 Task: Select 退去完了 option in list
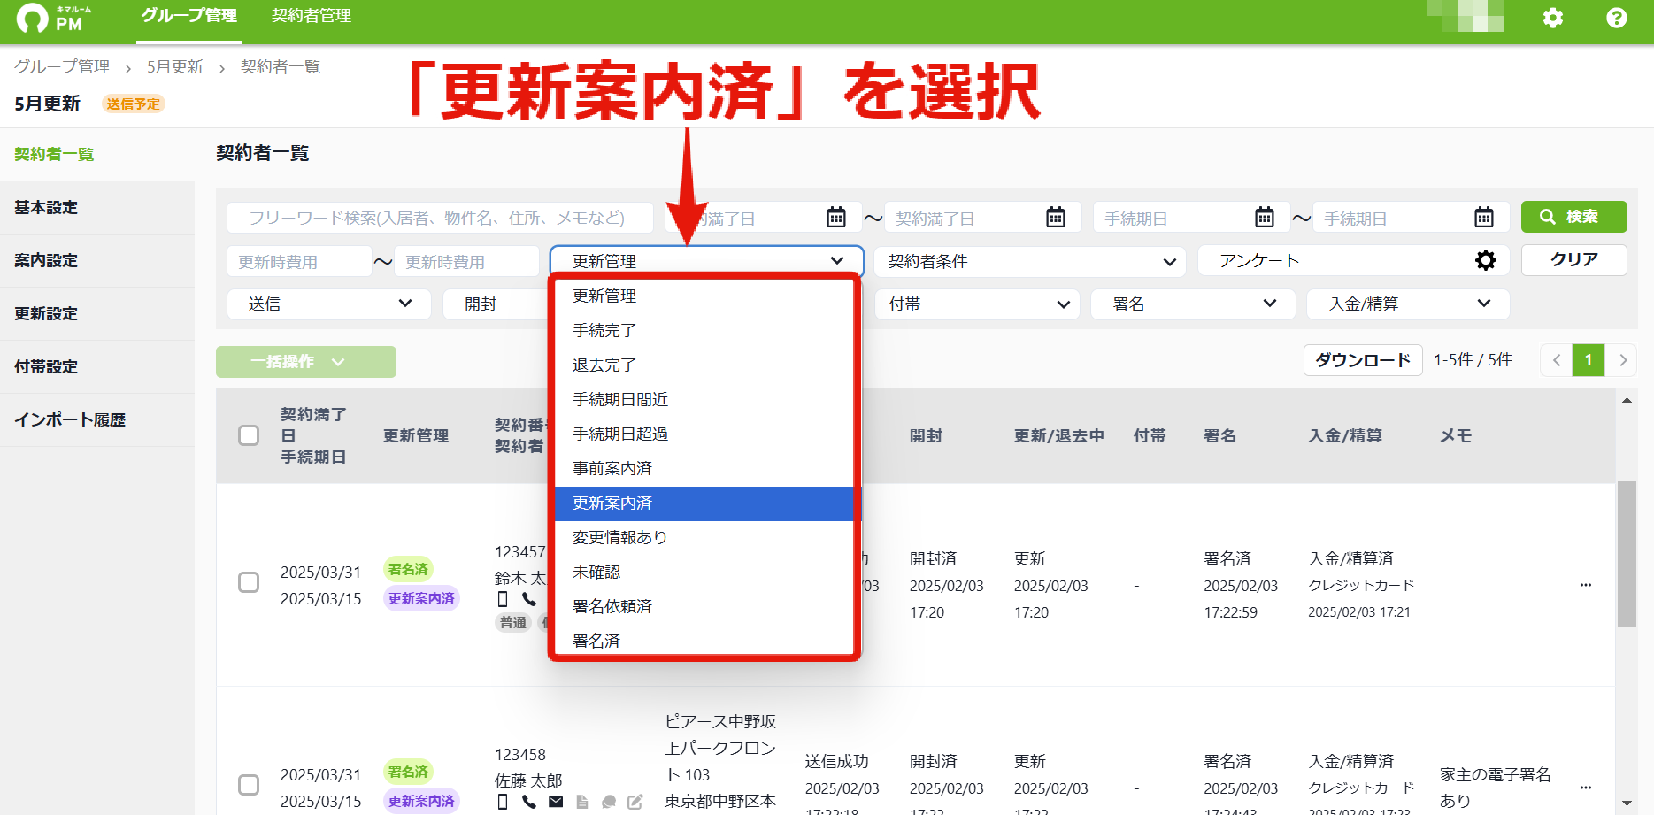coord(704,365)
